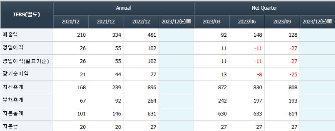335x131 pixels.
Task: Click 부채총계 value 67 for 2020/12
Action: coord(83,101)
